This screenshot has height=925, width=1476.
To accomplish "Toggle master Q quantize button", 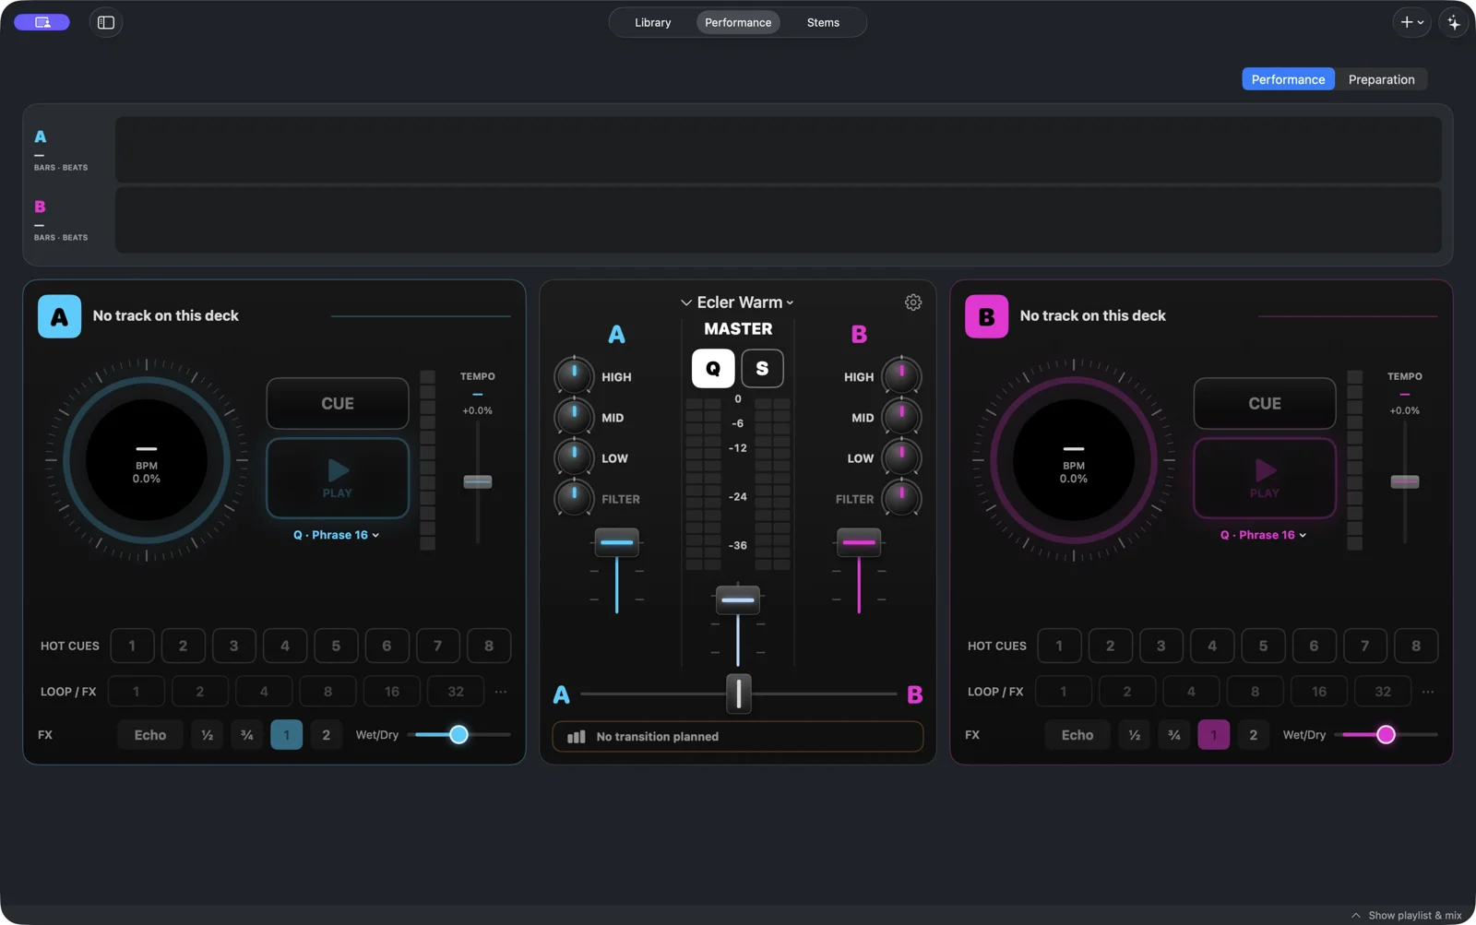I will [x=713, y=369].
